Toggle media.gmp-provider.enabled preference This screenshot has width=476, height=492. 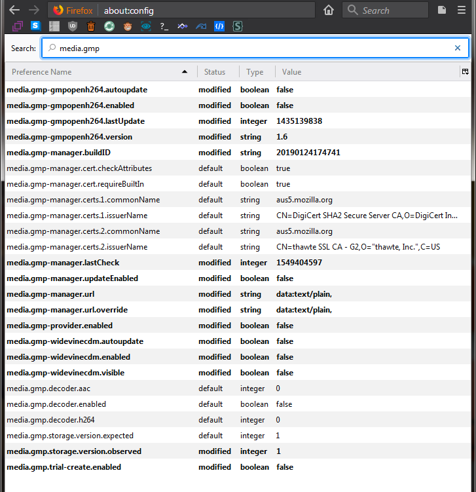[x=238, y=326]
